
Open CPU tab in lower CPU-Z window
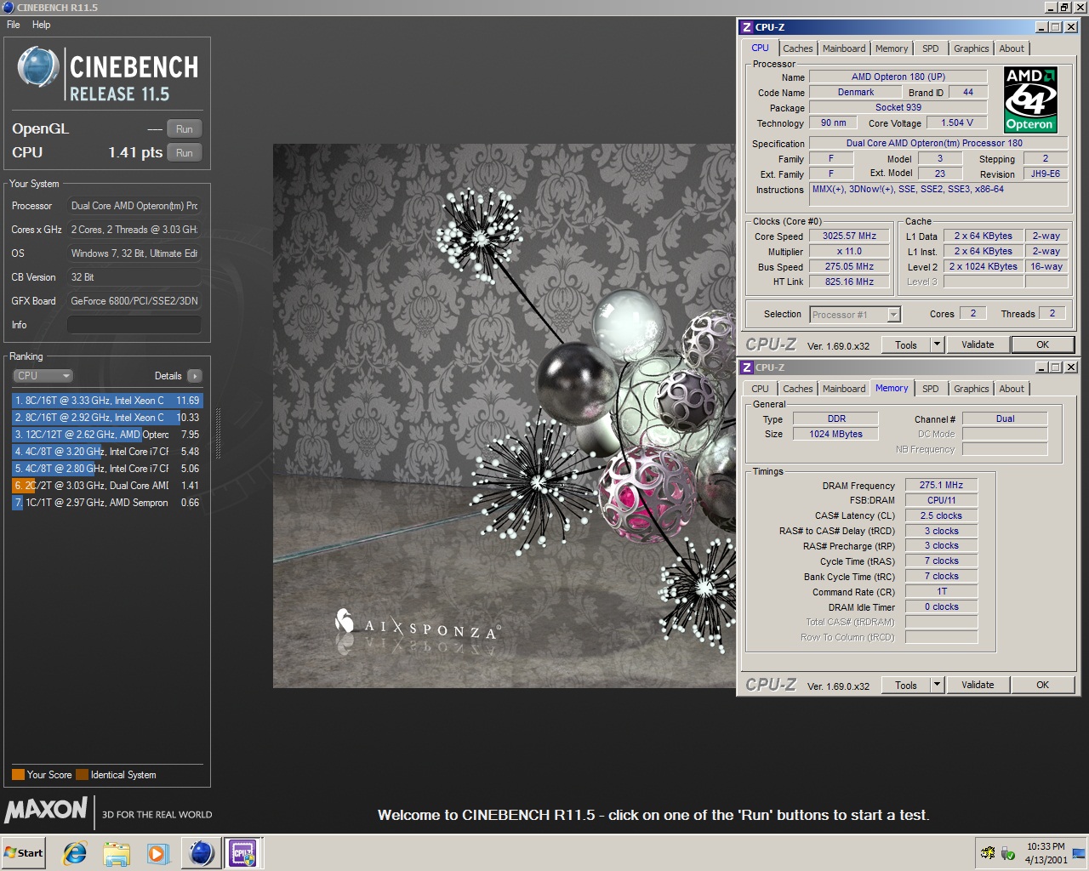(760, 389)
